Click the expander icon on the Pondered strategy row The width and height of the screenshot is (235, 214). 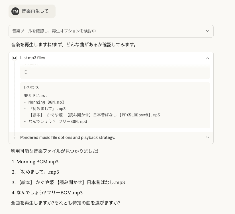(208, 137)
